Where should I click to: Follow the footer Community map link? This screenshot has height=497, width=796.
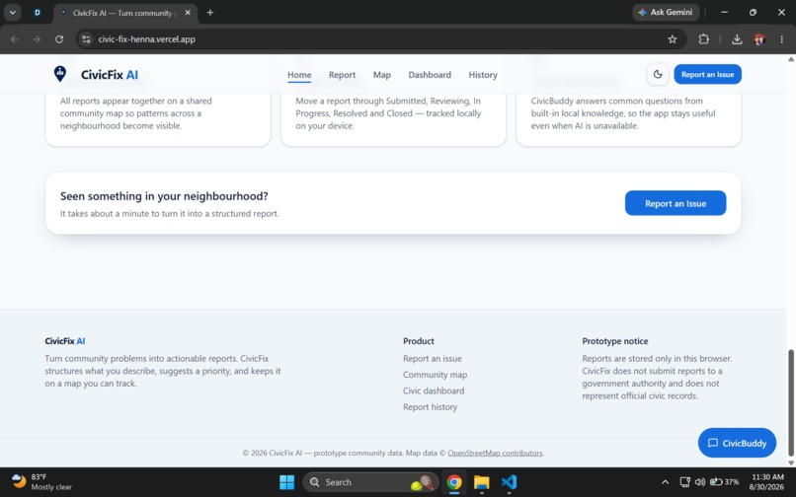point(436,375)
